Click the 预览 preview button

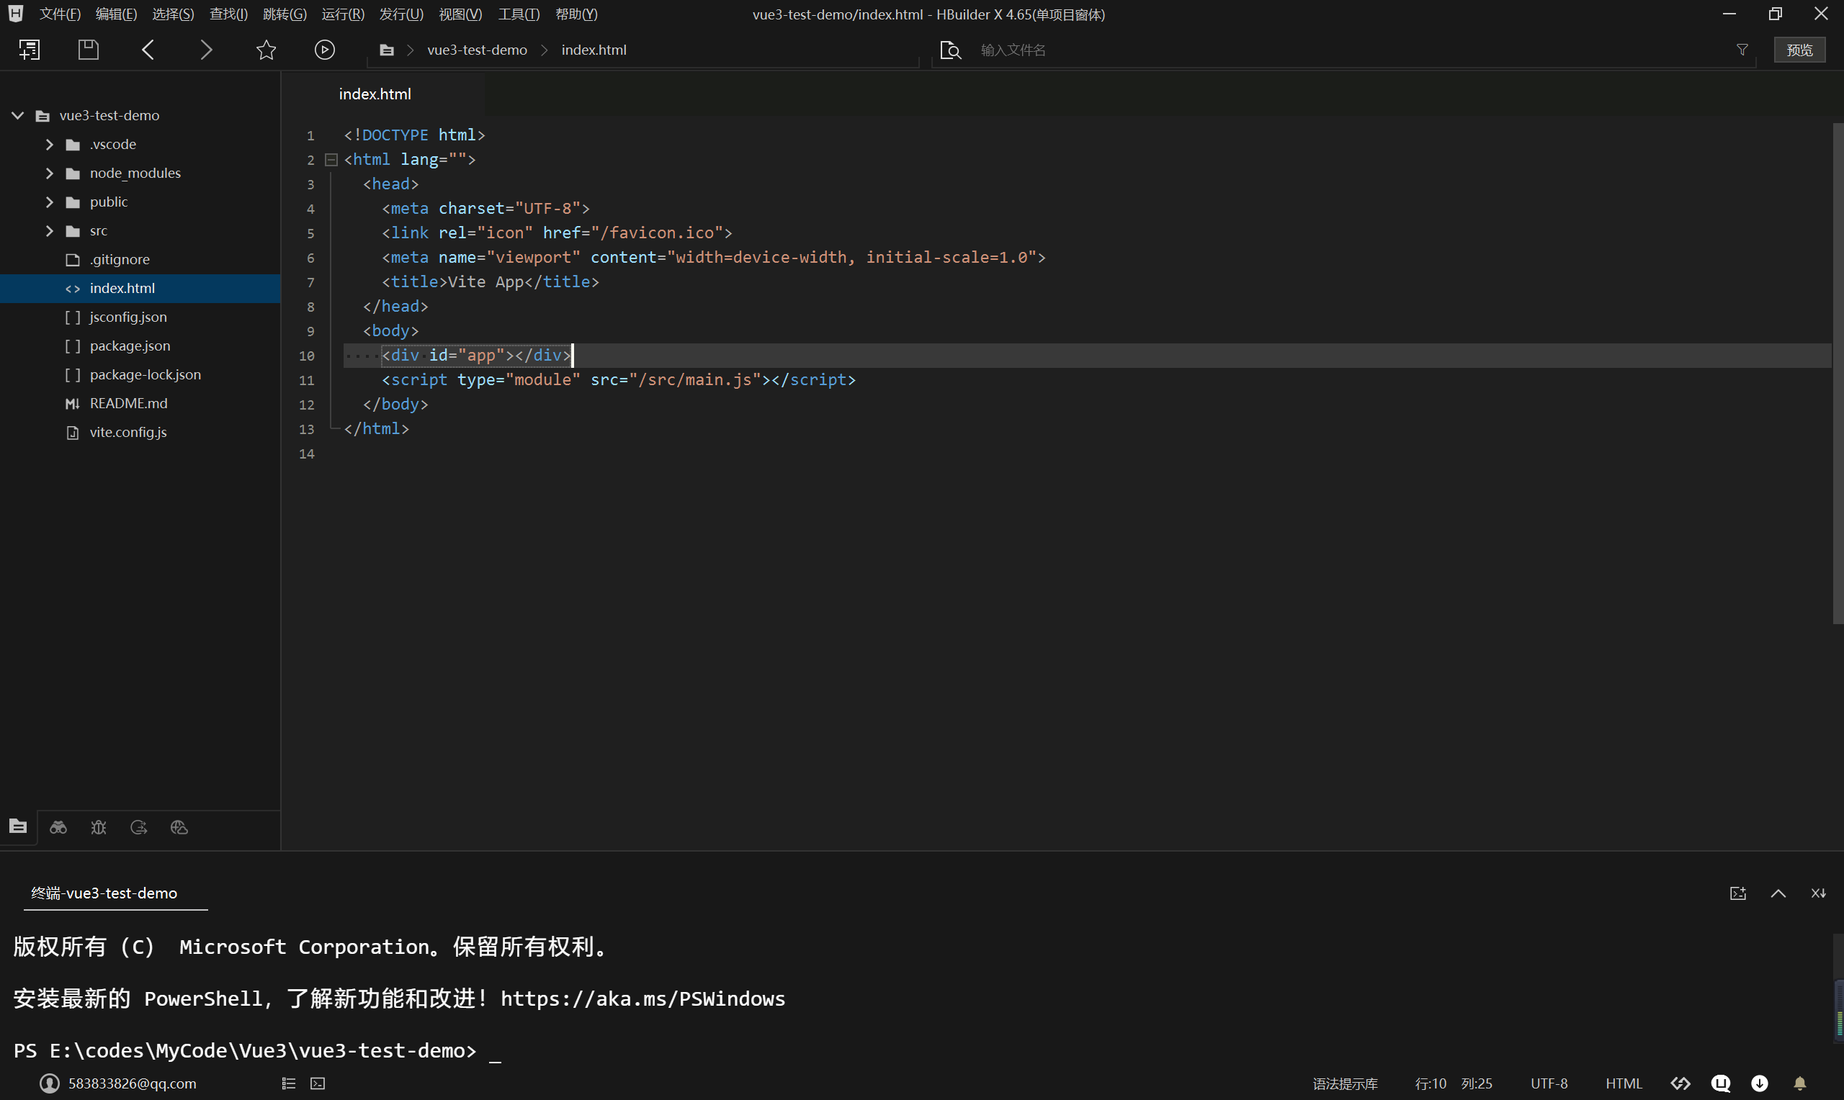coord(1799,50)
